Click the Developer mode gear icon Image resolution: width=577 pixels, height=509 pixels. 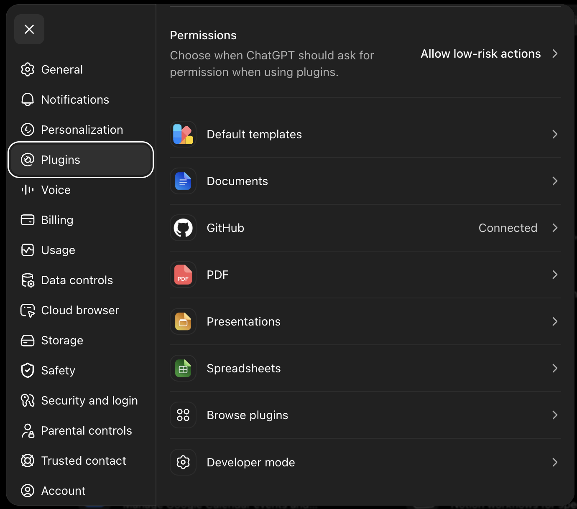coord(183,462)
